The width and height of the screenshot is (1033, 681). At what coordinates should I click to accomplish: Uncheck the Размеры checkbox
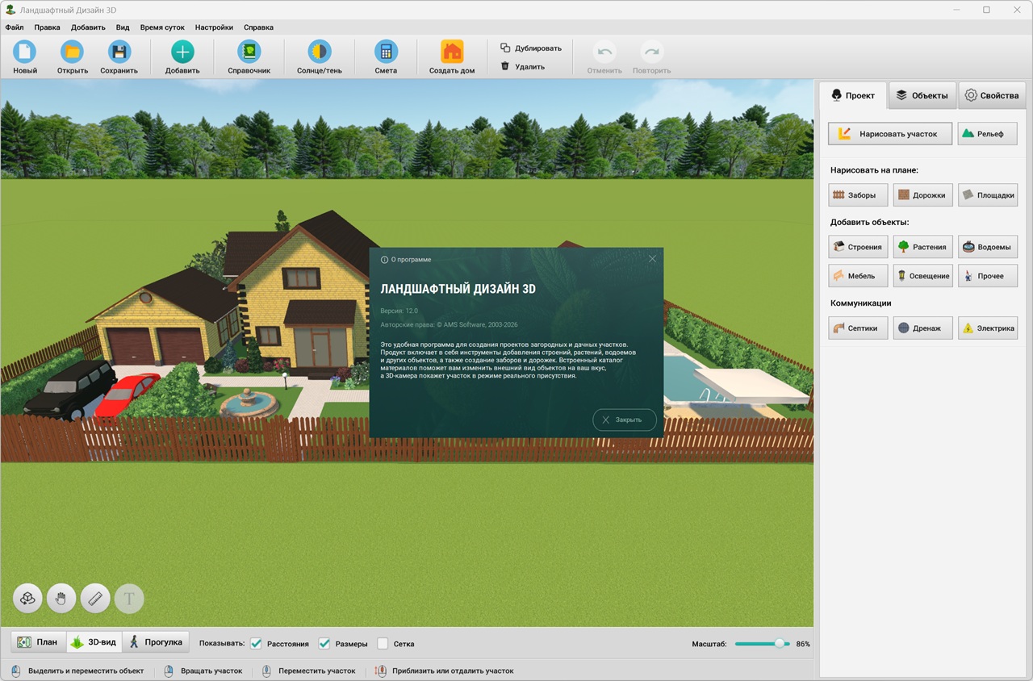coord(324,644)
